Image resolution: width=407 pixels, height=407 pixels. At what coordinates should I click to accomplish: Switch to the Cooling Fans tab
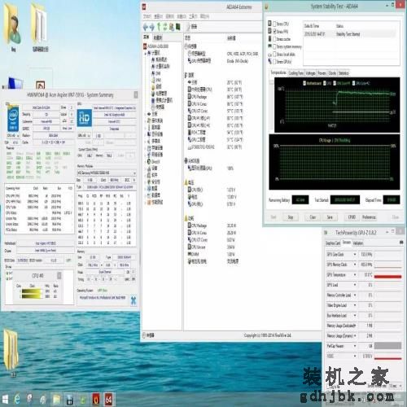(x=295, y=73)
